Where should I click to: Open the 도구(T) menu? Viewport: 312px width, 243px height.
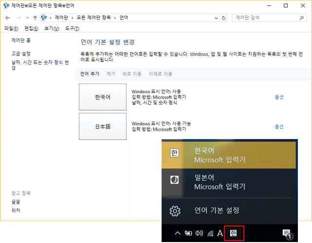[72, 29]
